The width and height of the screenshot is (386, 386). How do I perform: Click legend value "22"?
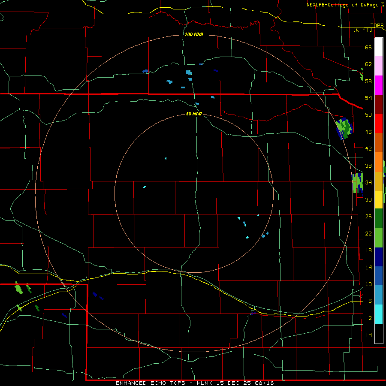click(368, 233)
